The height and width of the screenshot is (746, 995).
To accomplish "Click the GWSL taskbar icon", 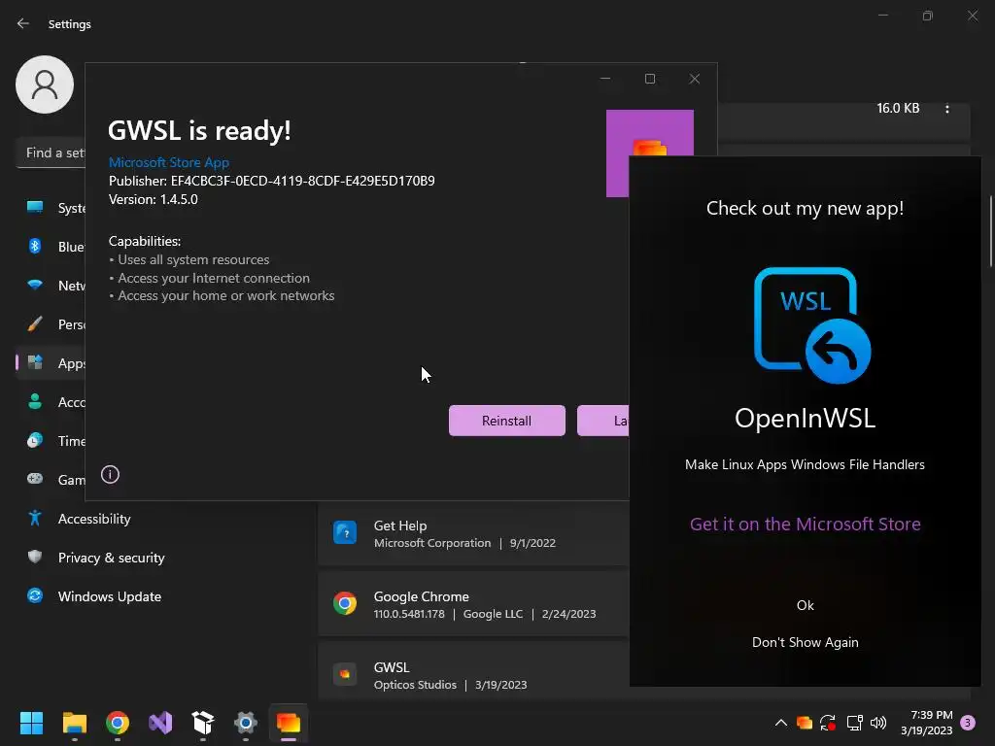I will (289, 723).
